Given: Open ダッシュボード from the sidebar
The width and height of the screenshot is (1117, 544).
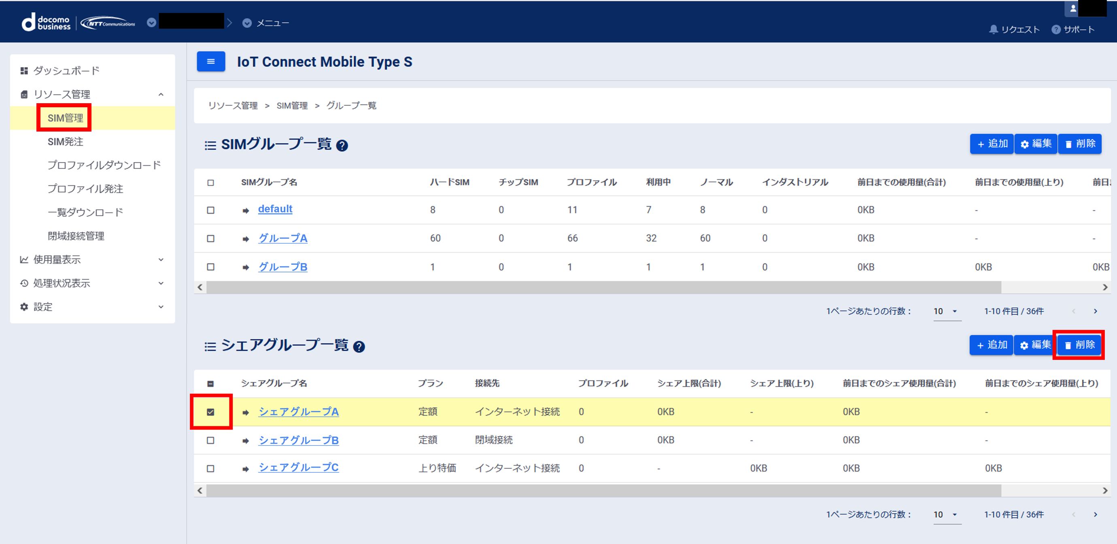Looking at the screenshot, I should click(x=66, y=71).
